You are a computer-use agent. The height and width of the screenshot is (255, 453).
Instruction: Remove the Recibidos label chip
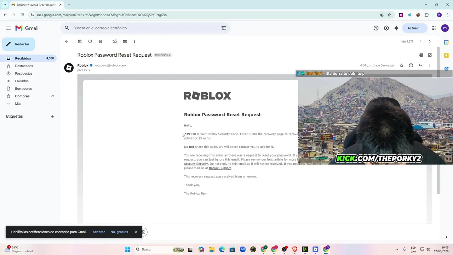170,55
